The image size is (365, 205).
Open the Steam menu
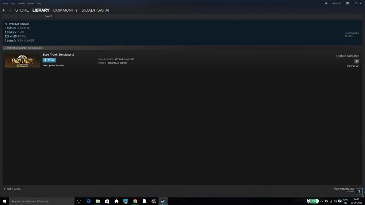pos(5,3)
